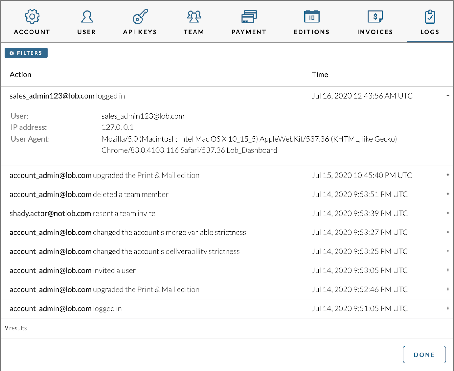Expand the deleted team member log entry
The height and width of the screenshot is (371, 454).
point(448,194)
